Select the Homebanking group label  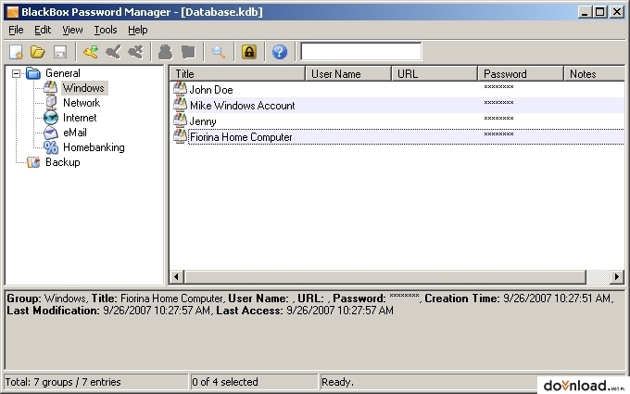94,147
